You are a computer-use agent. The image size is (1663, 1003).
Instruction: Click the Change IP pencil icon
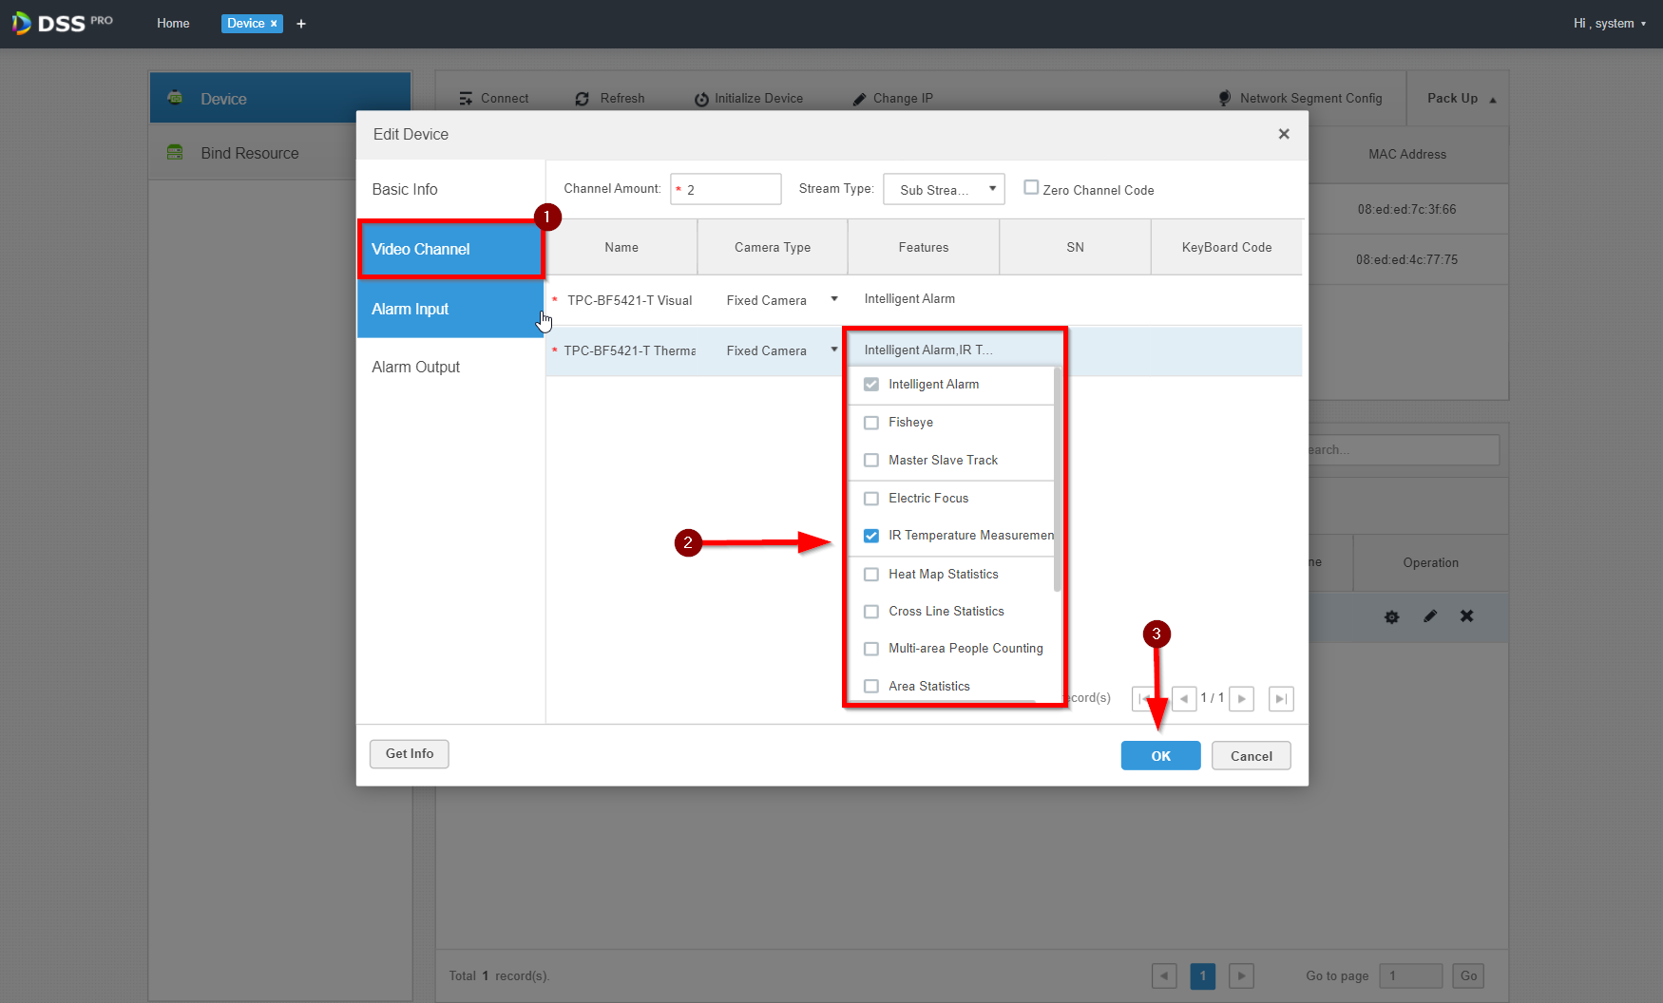(x=859, y=99)
